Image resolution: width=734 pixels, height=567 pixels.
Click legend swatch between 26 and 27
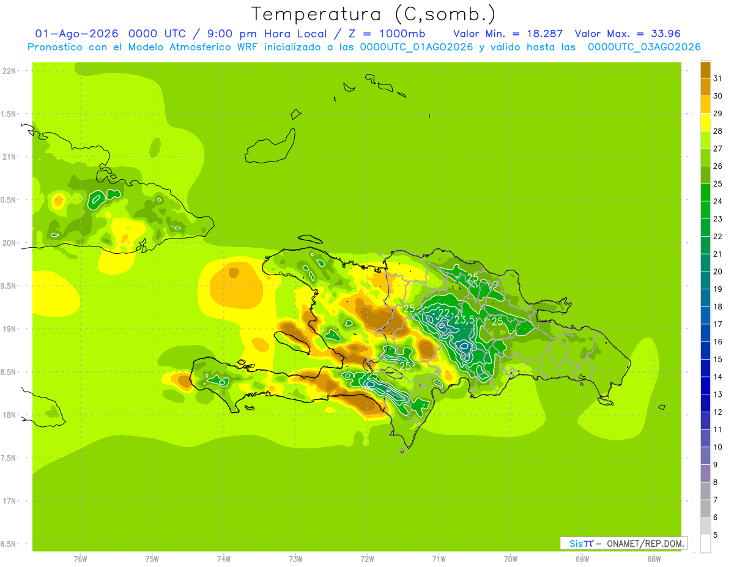tap(705, 158)
